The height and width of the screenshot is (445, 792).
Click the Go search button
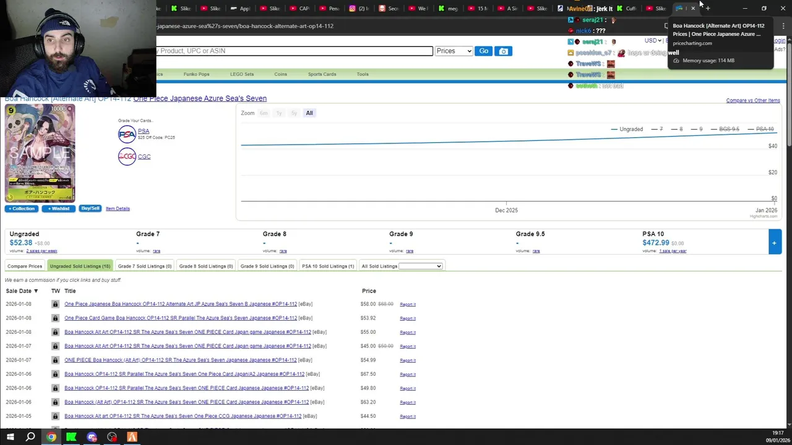point(484,51)
